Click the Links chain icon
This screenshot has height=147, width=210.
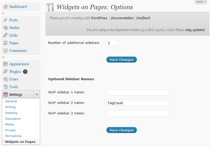coord(6,35)
